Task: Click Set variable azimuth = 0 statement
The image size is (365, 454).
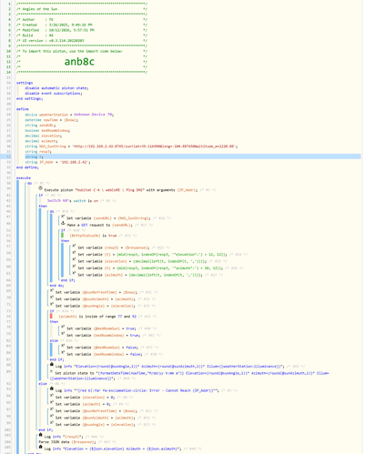Action: [83, 404]
